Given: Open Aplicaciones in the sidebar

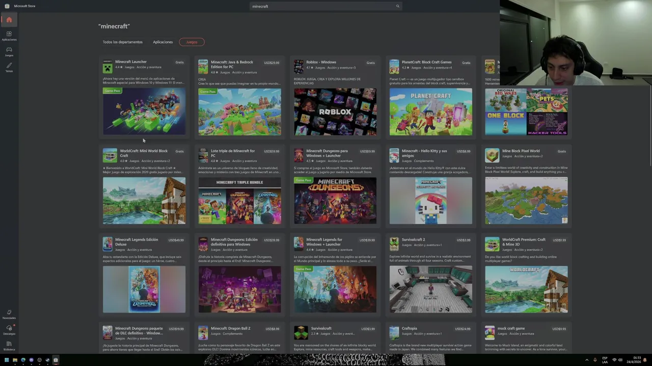Looking at the screenshot, I should [9, 36].
